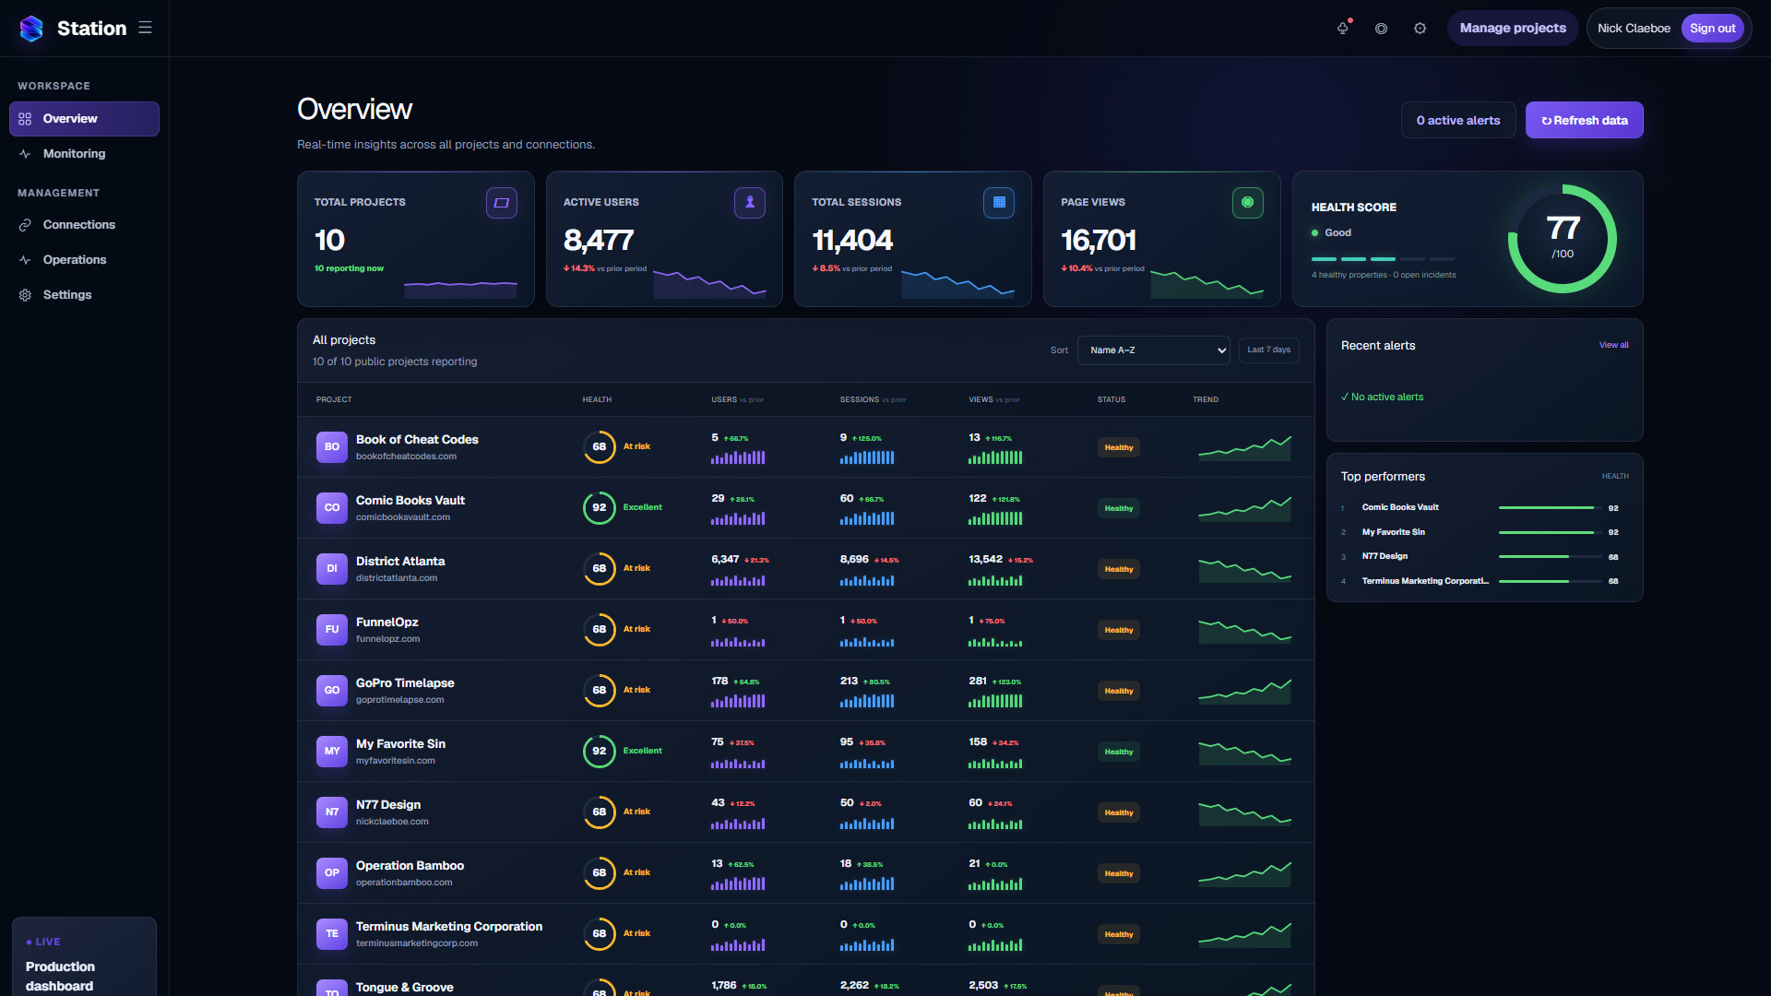Click the N7 avatar for N77 Design

pyautogui.click(x=332, y=812)
